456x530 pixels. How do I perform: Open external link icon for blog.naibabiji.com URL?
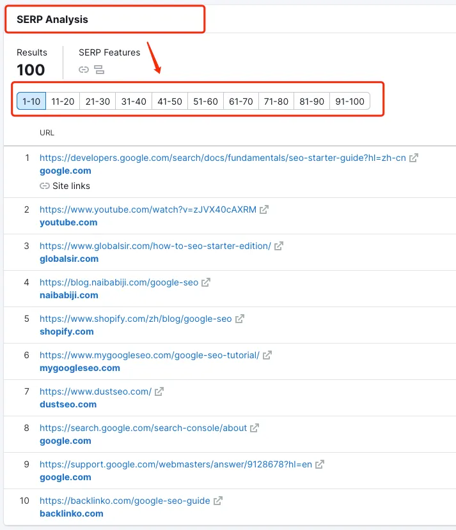[206, 282]
